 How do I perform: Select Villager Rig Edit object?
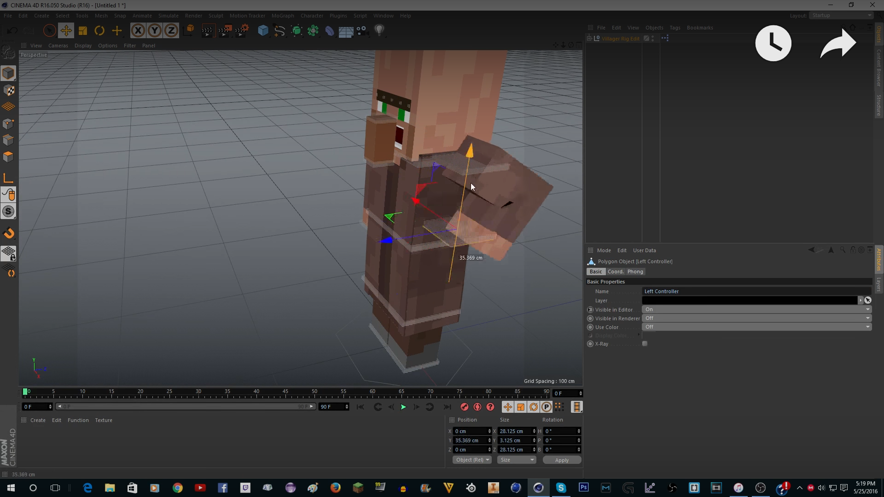[x=620, y=39]
